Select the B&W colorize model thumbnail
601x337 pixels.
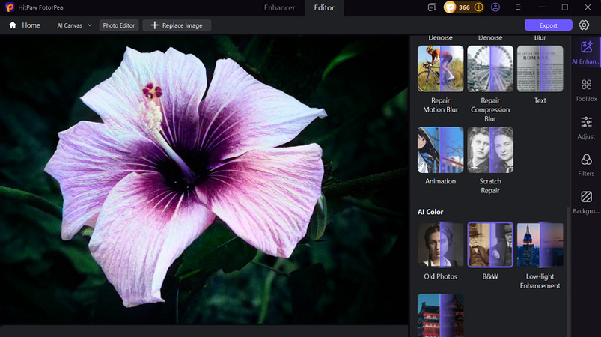click(x=490, y=245)
